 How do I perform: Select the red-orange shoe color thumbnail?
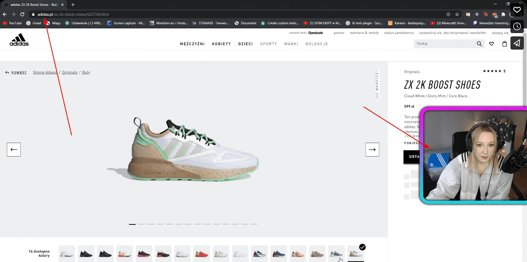pyautogui.click(x=202, y=254)
